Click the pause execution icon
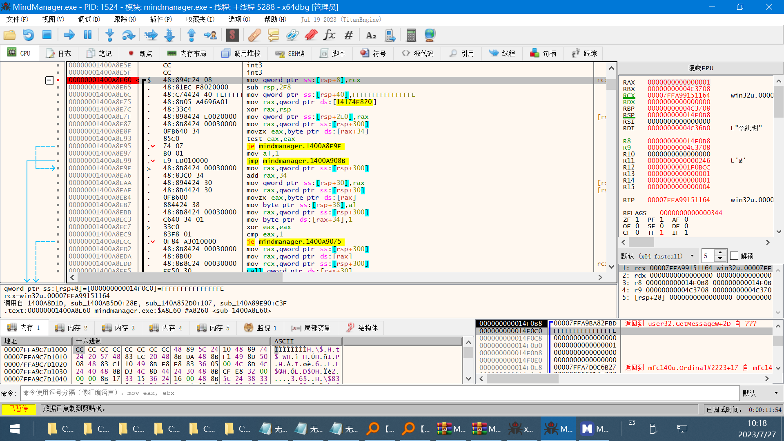The height and width of the screenshot is (441, 784). (88, 35)
